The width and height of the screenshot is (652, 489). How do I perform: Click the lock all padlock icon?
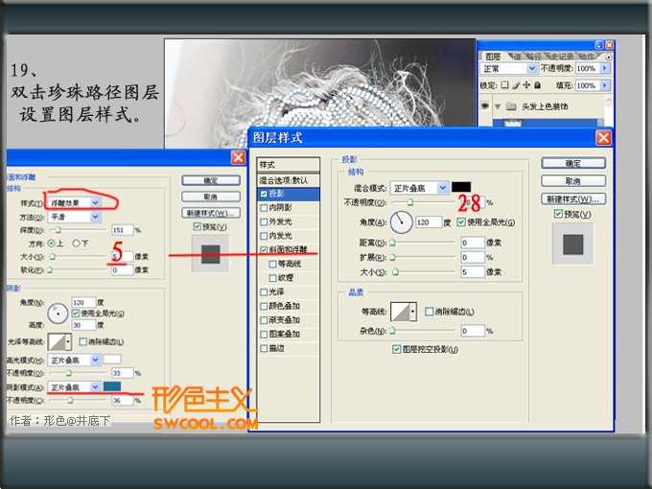(538, 85)
